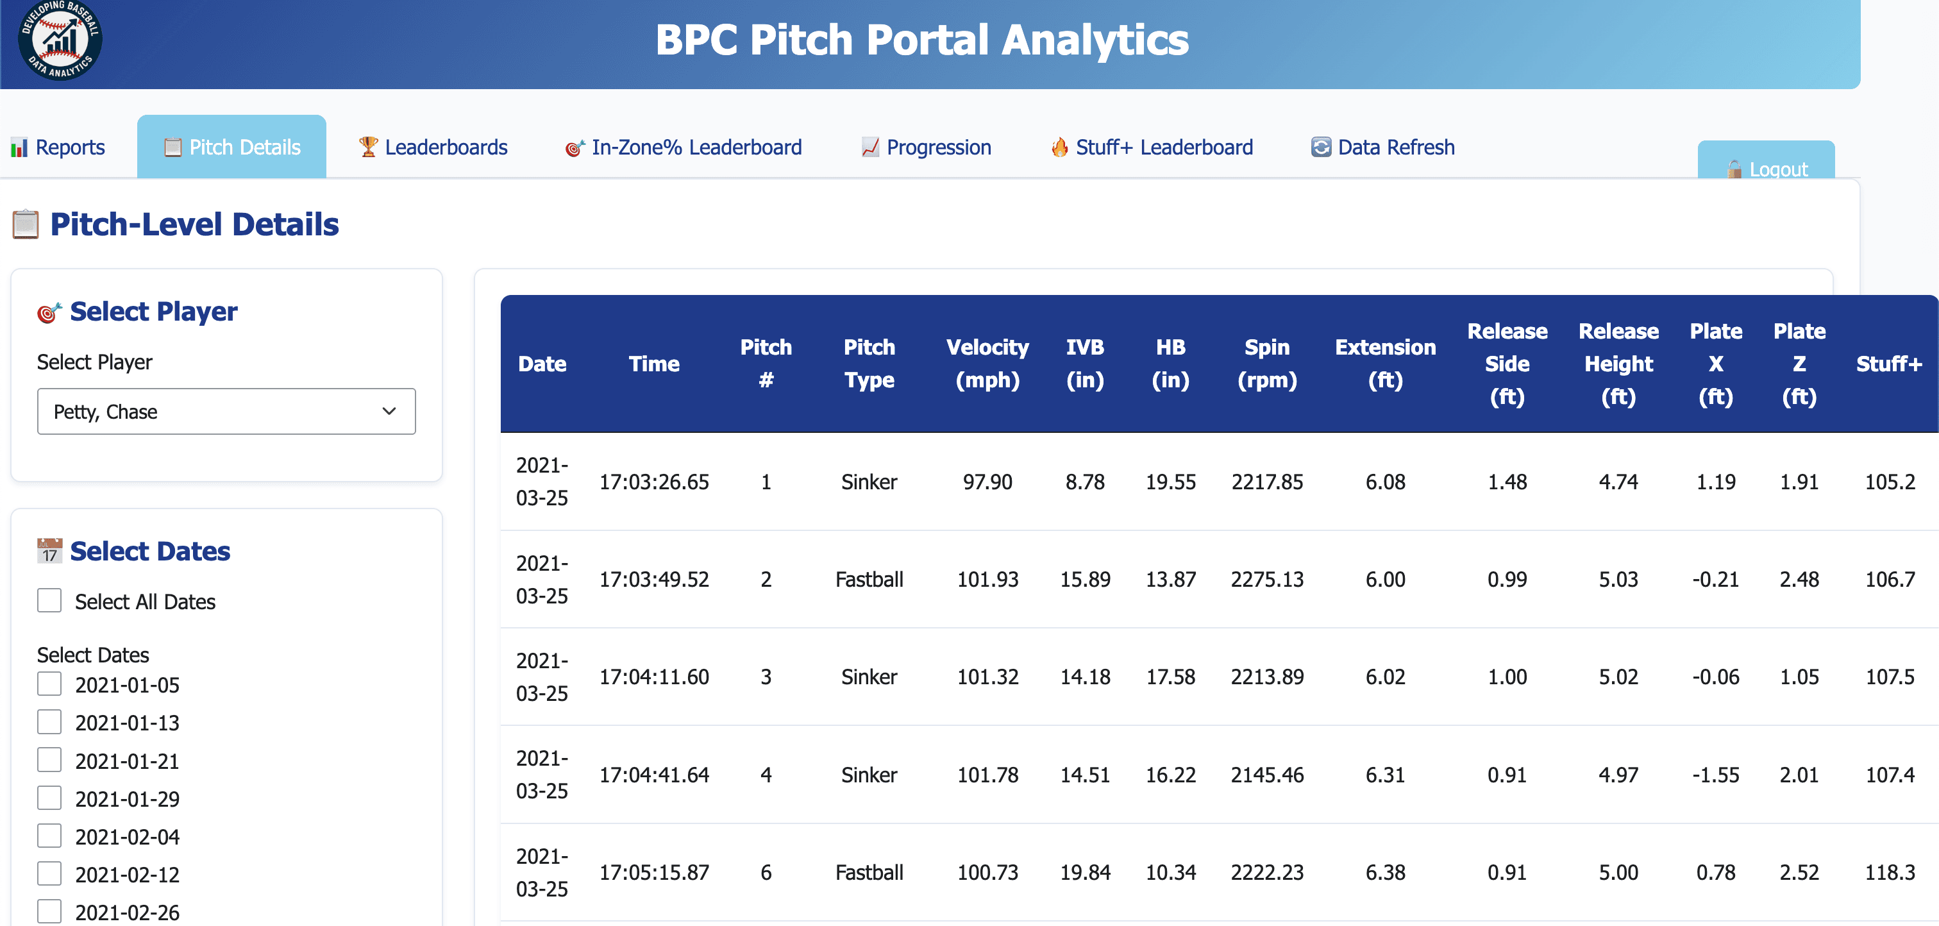
Task: Click the Developing Baseball logo in header
Action: 60,42
